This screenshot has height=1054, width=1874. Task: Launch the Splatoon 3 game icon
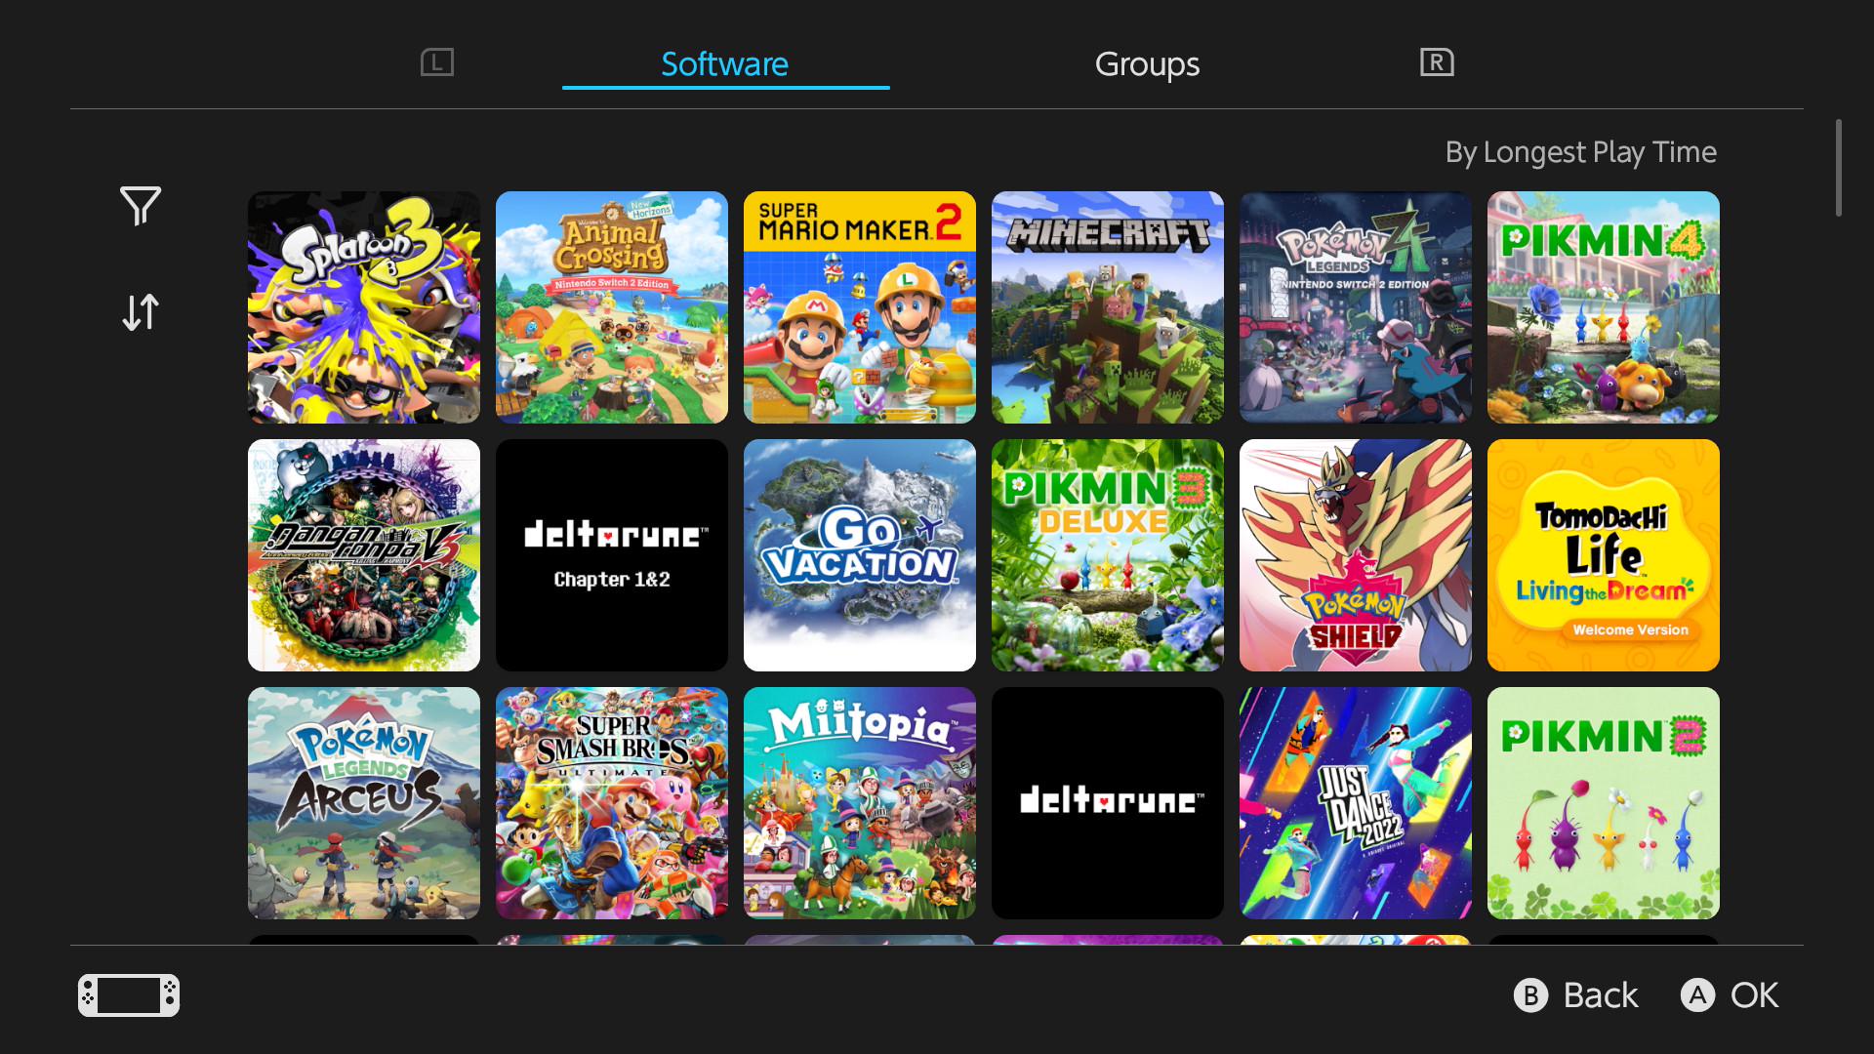tap(364, 307)
